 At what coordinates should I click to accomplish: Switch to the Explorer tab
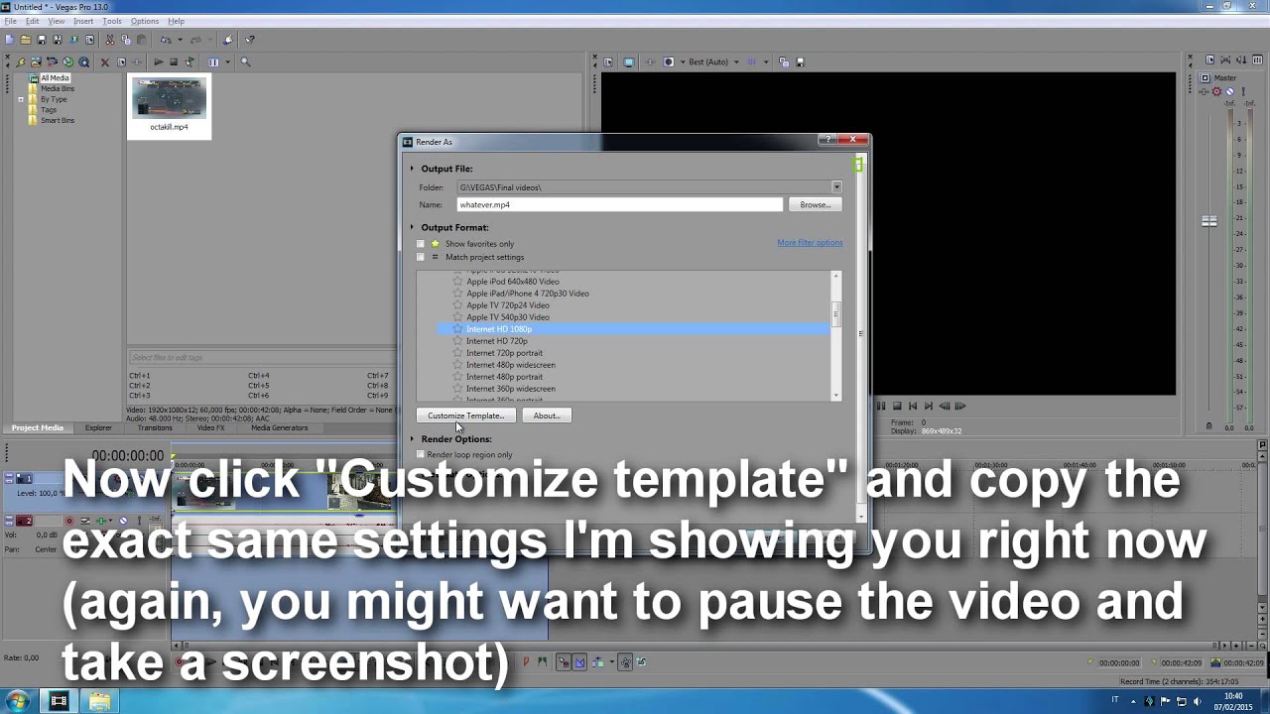click(x=98, y=428)
